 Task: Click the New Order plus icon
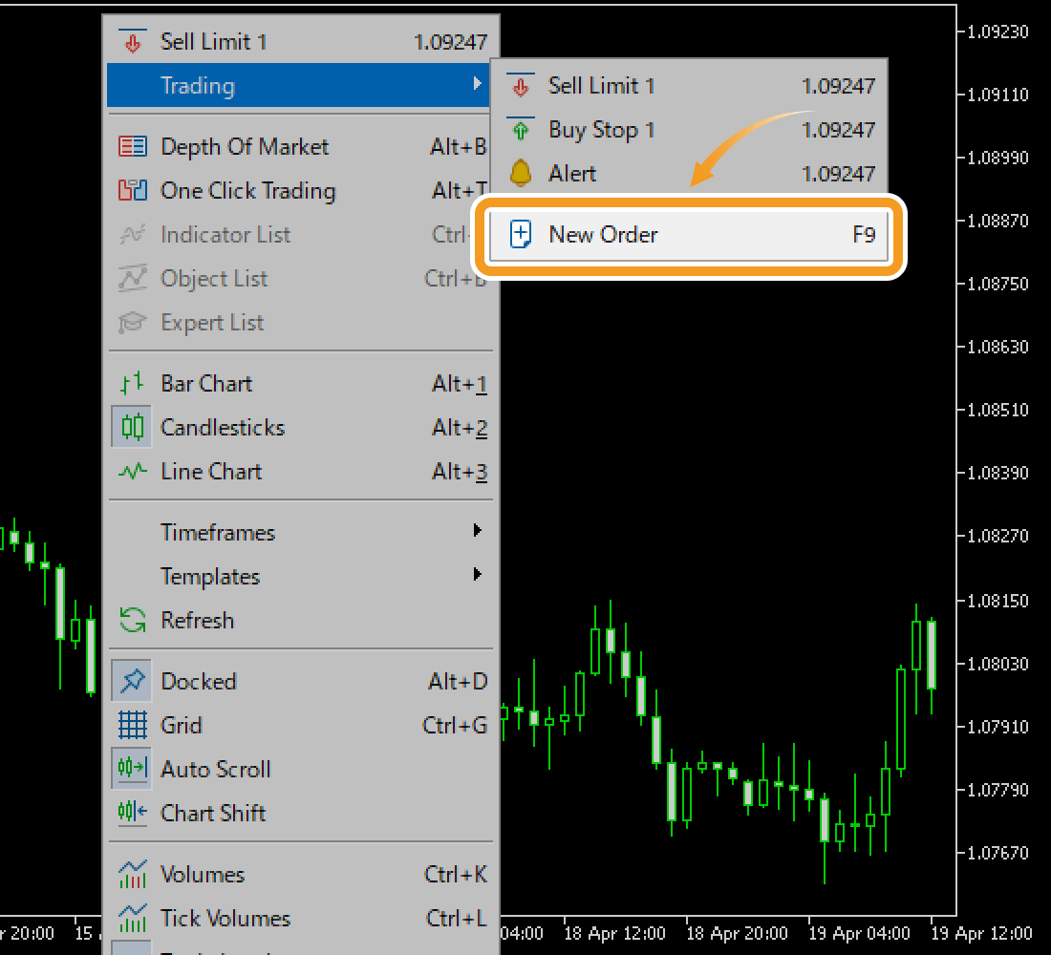click(x=520, y=234)
